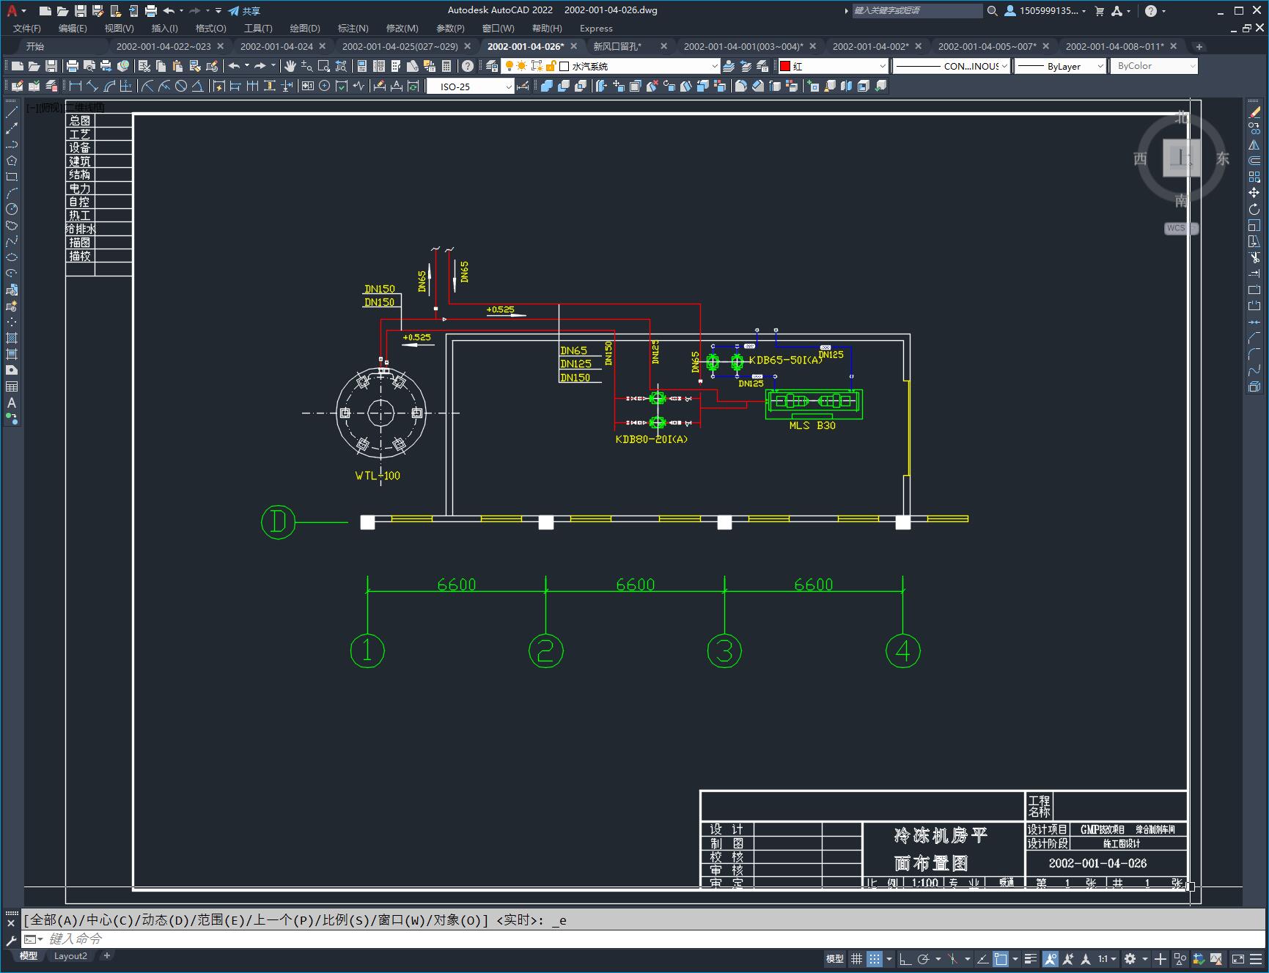Click the command line input field 键入命令
This screenshot has height=973, width=1269.
[x=645, y=939]
